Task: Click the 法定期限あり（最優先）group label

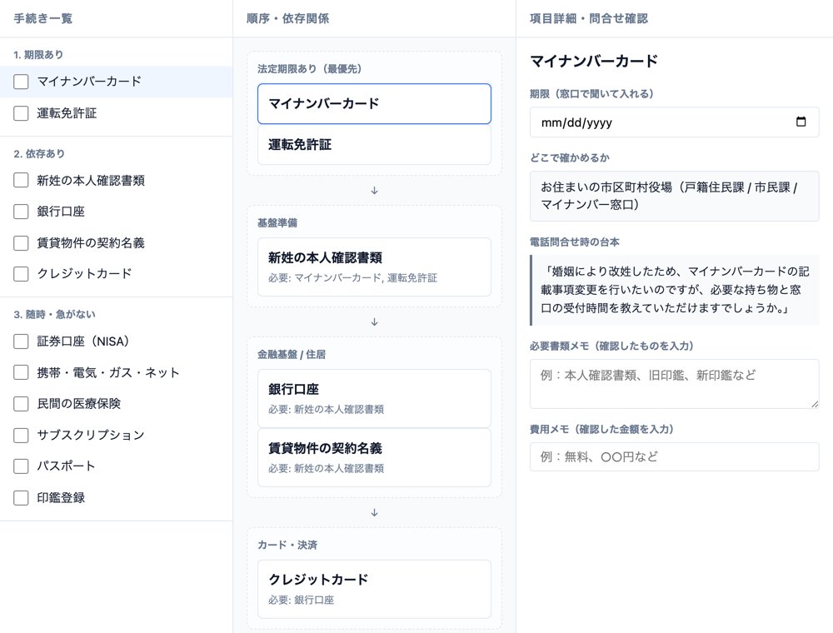Action: click(309, 68)
